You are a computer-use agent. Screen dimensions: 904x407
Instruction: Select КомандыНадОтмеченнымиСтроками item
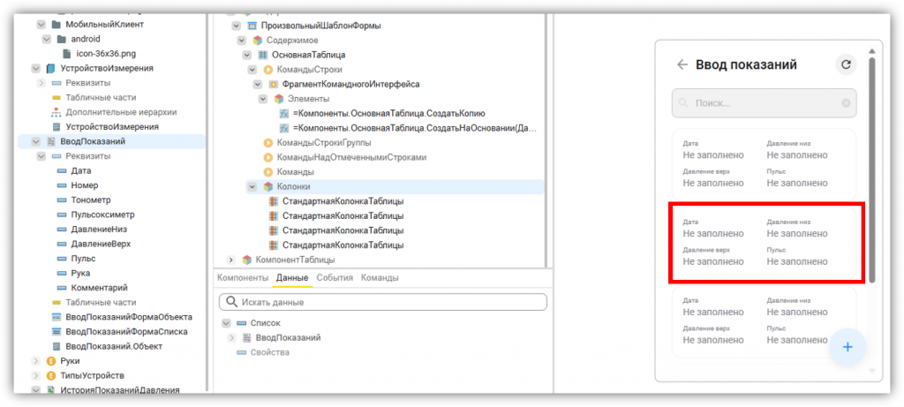click(x=351, y=157)
